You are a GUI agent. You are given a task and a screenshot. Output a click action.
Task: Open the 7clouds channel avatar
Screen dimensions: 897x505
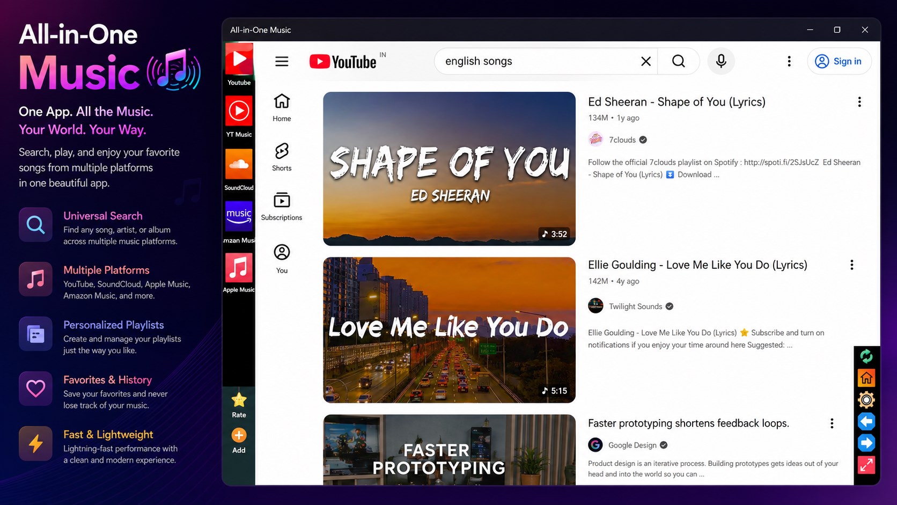pos(595,140)
